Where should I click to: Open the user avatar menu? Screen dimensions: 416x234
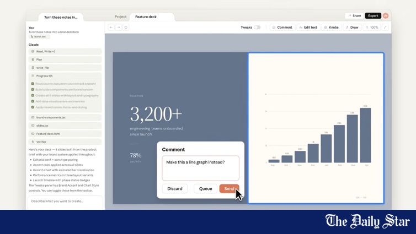click(386, 15)
